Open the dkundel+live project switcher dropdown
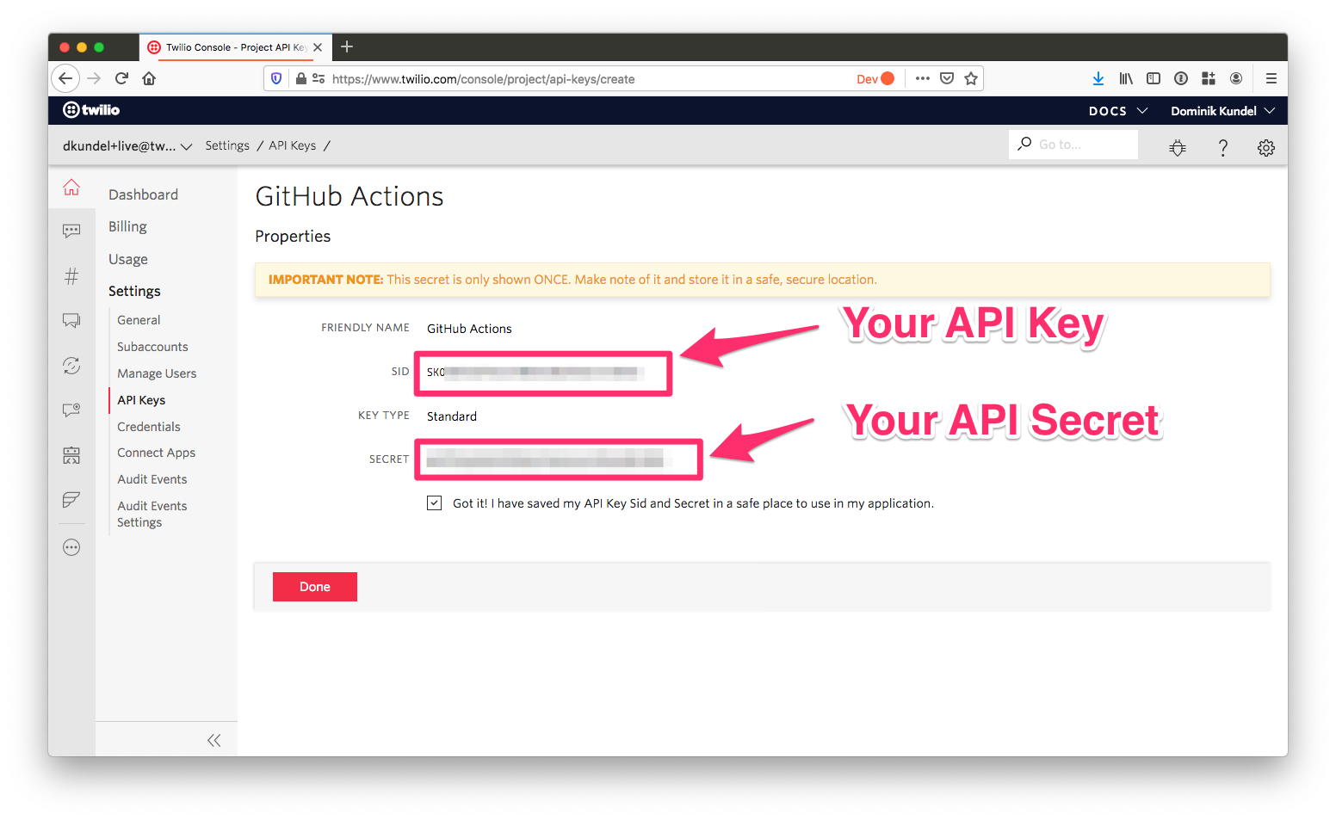The height and width of the screenshot is (820, 1336). pos(127,146)
